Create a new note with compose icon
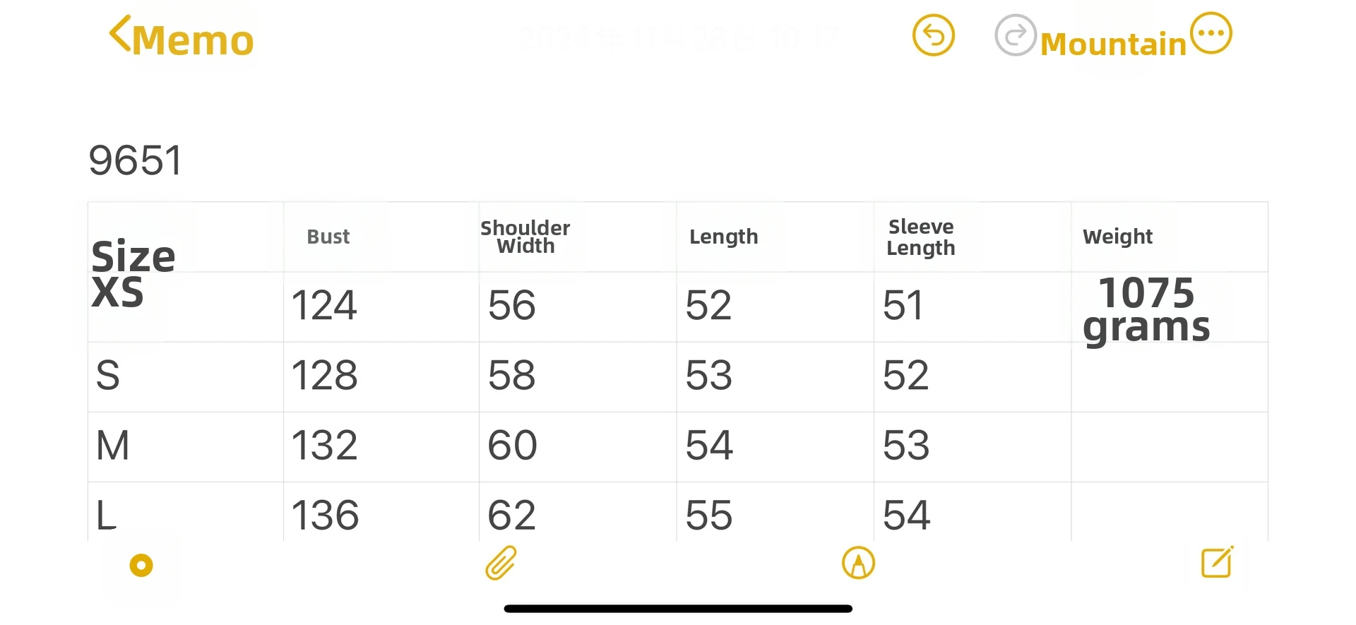This screenshot has height=625, width=1356. (1218, 563)
